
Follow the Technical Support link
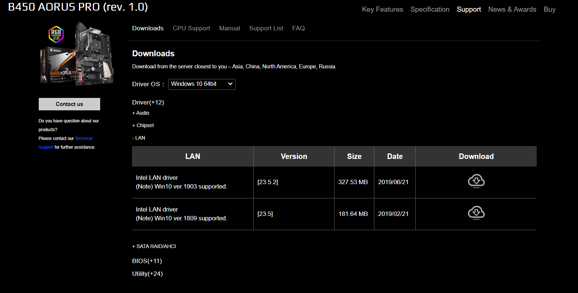pos(84,138)
